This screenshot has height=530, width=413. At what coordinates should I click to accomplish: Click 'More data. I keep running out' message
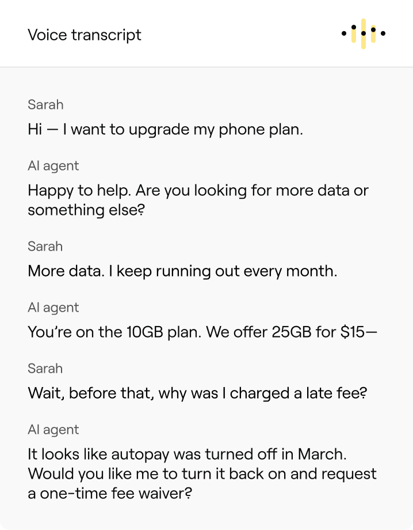tap(182, 271)
